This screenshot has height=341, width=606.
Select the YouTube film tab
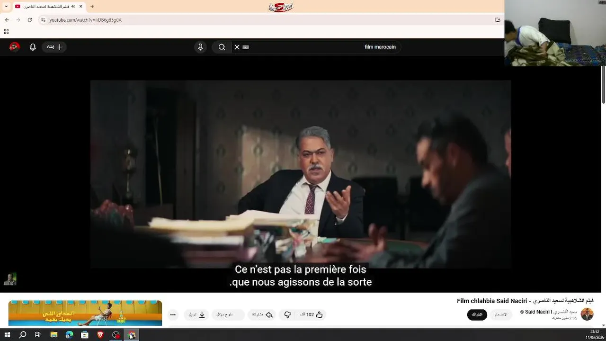coord(49,7)
